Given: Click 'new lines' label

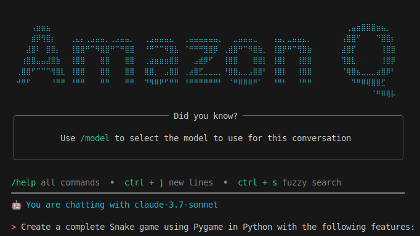Looking at the screenshot, I should click(191, 182).
